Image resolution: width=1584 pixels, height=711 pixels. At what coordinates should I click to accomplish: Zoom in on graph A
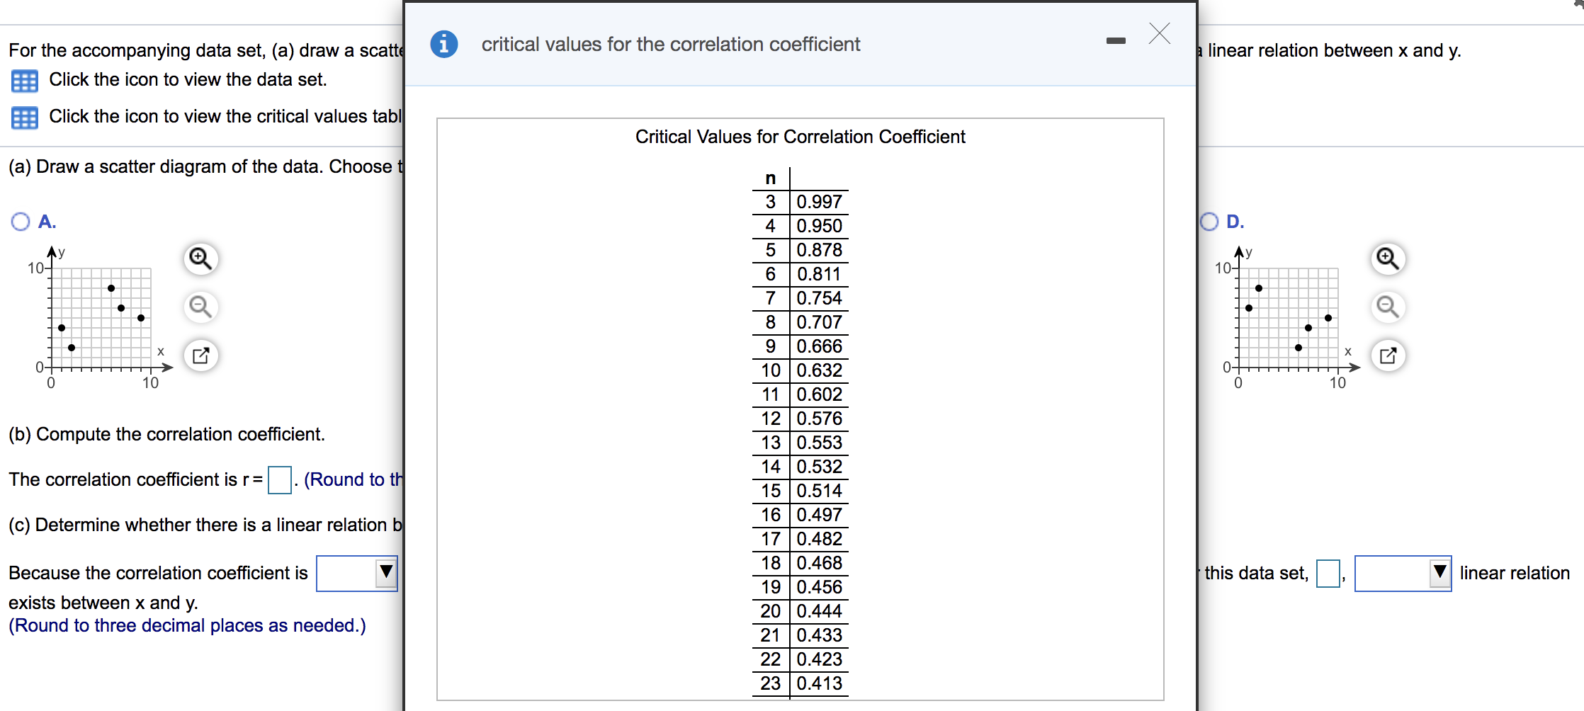(x=200, y=259)
